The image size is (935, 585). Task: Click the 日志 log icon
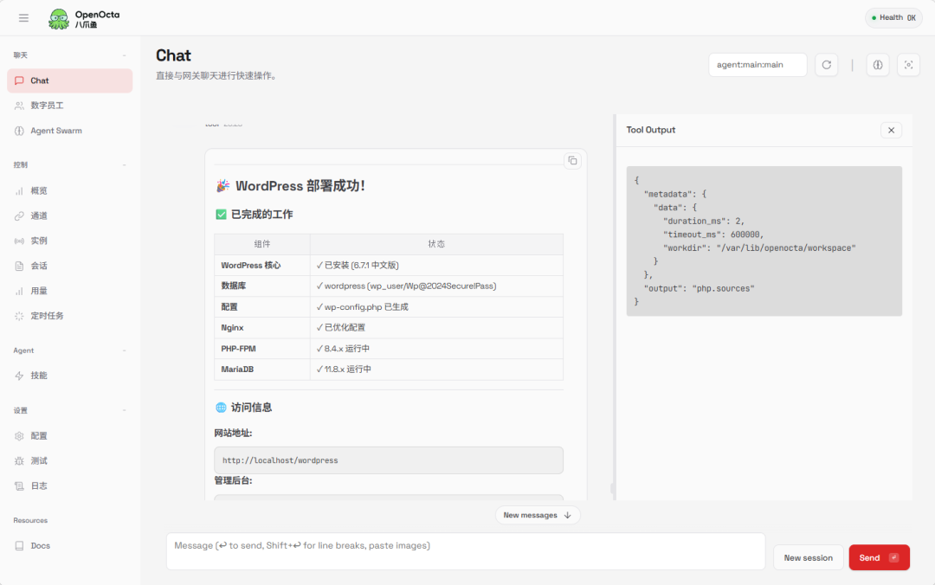pos(19,486)
